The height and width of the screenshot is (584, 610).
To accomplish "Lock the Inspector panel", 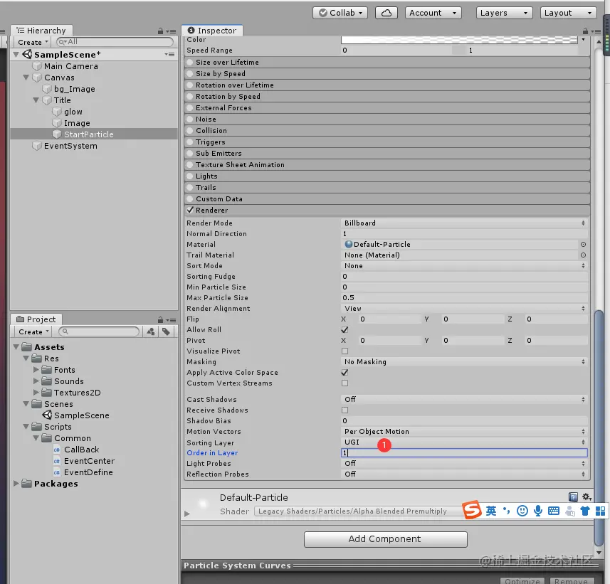I will click(585, 31).
